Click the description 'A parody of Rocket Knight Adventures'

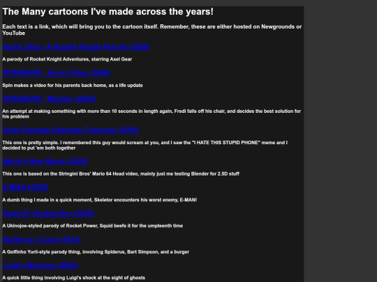point(67,59)
